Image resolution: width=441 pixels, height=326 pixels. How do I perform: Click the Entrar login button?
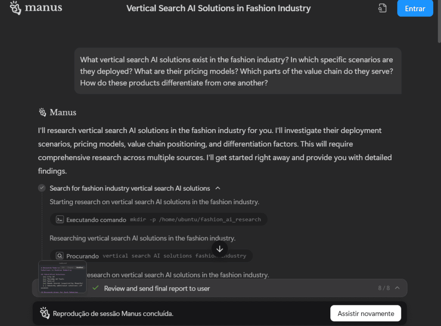[415, 9]
